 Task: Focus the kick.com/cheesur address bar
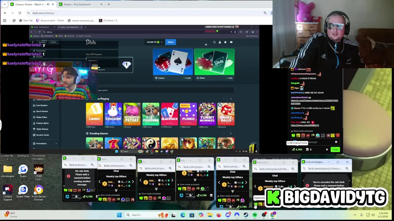click(145, 13)
